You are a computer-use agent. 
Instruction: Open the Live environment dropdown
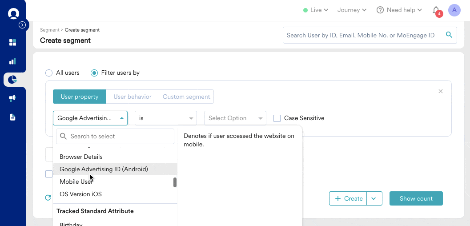(316, 10)
